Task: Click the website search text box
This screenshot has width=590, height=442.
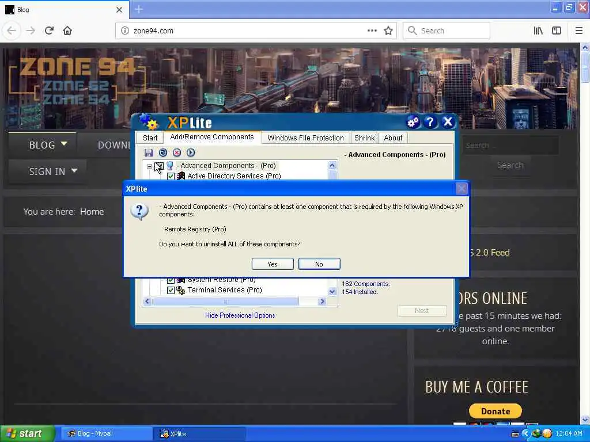Action: tap(510, 146)
